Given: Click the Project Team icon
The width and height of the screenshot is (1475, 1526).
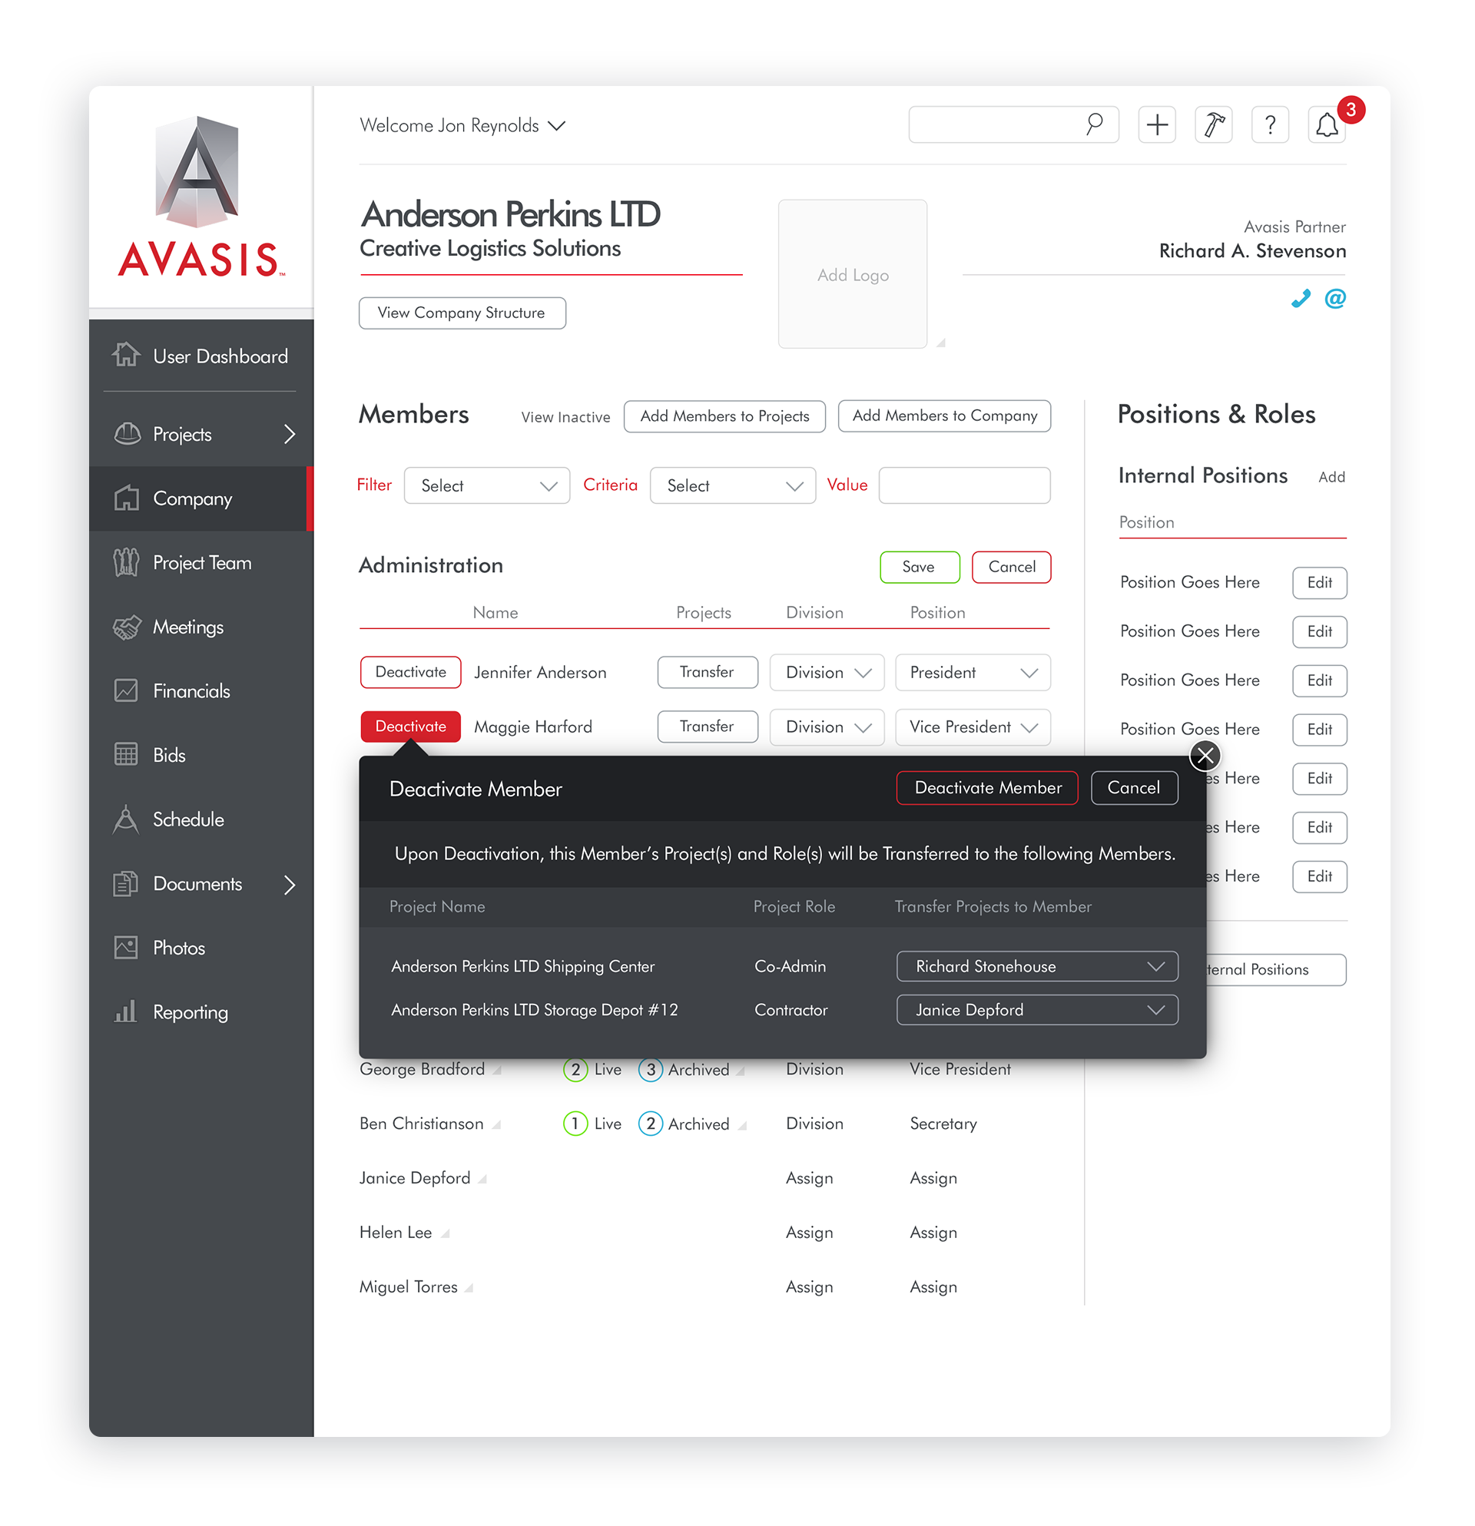Looking at the screenshot, I should [x=126, y=561].
